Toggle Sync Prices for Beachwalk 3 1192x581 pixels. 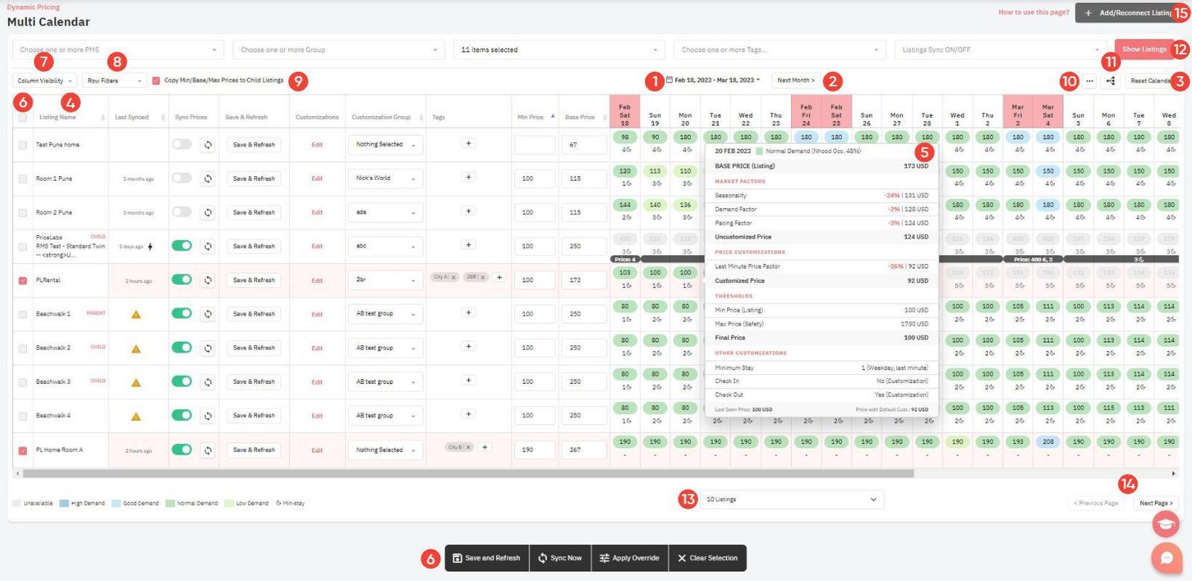point(182,382)
